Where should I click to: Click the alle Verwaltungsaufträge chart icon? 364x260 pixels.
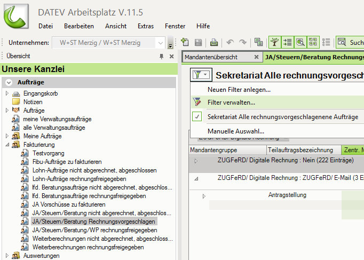(16, 128)
